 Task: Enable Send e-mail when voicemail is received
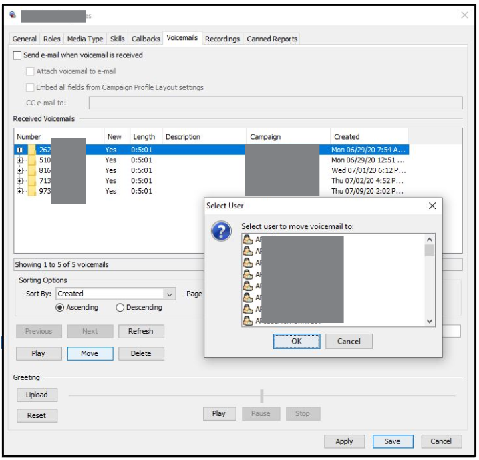17,55
